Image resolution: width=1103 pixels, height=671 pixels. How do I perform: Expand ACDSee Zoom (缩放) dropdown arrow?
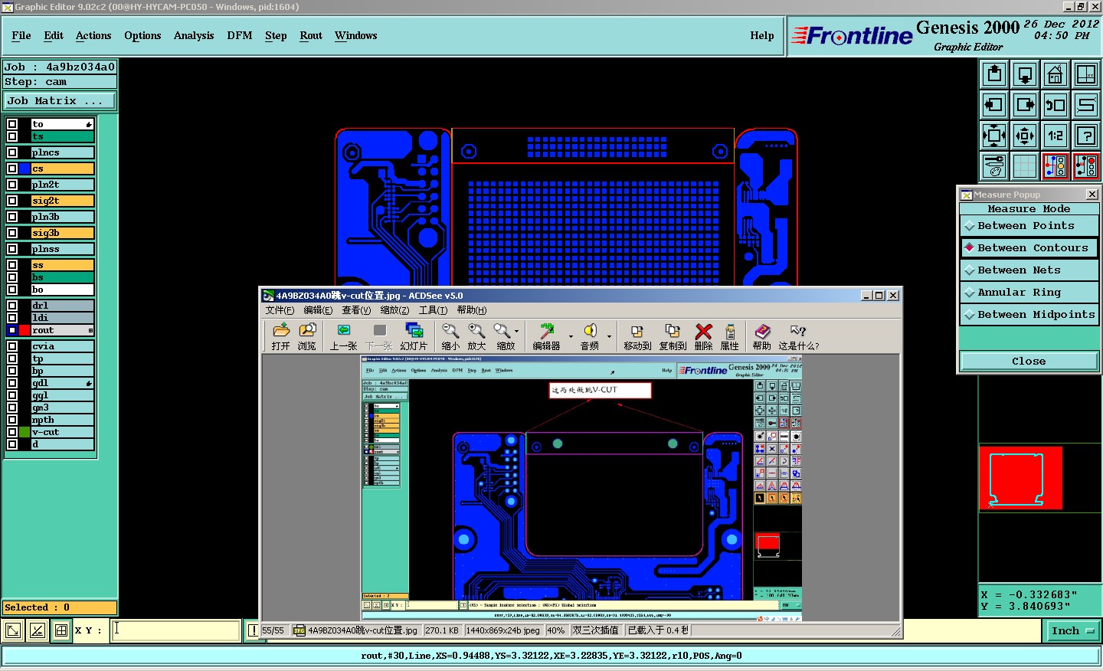tap(517, 332)
